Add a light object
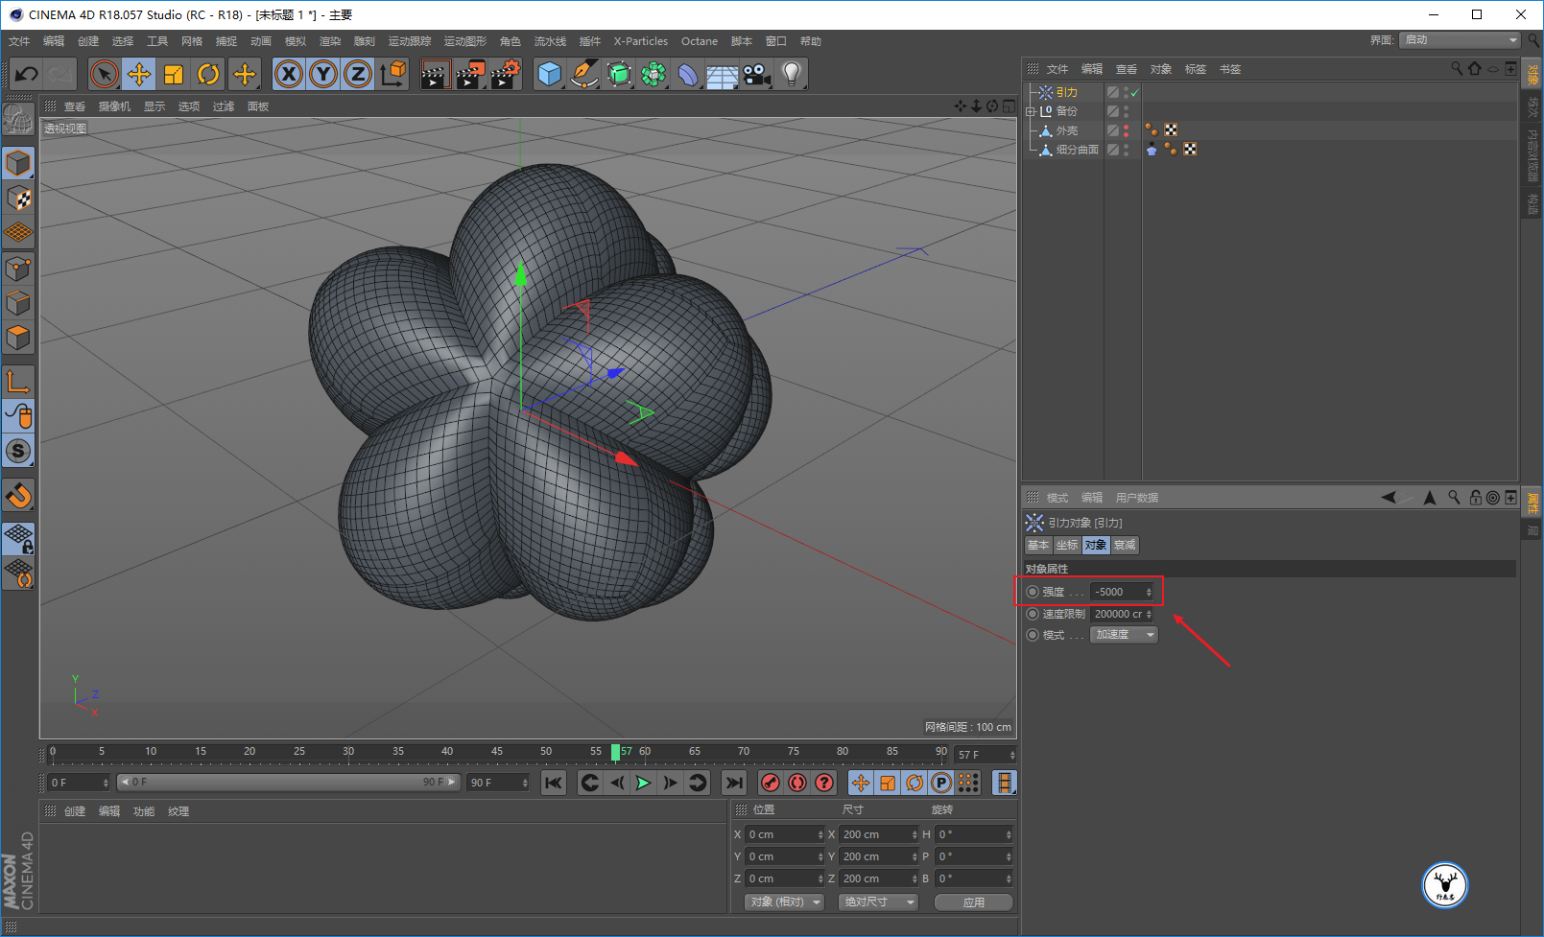 click(x=792, y=74)
